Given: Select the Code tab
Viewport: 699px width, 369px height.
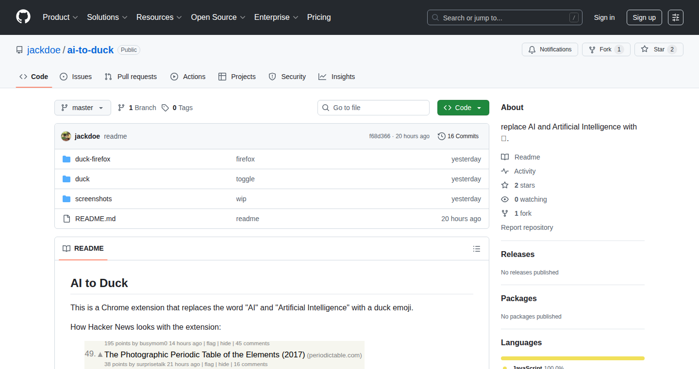Looking at the screenshot, I should pos(34,77).
